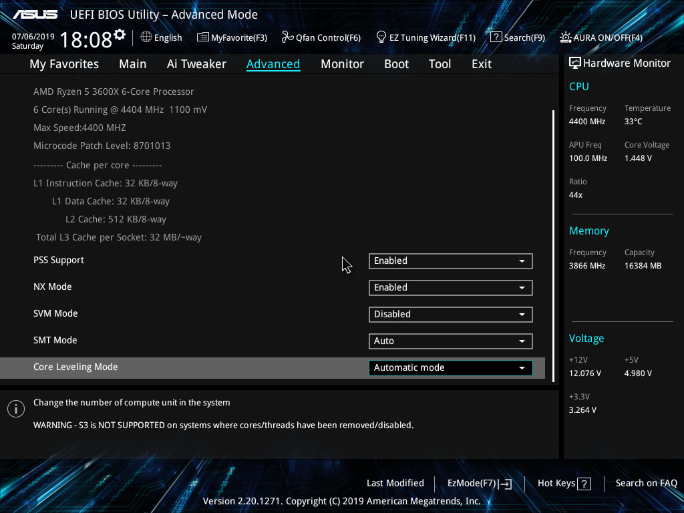Click the 18:08 clock time
The width and height of the screenshot is (684, 513).
pyautogui.click(x=86, y=39)
